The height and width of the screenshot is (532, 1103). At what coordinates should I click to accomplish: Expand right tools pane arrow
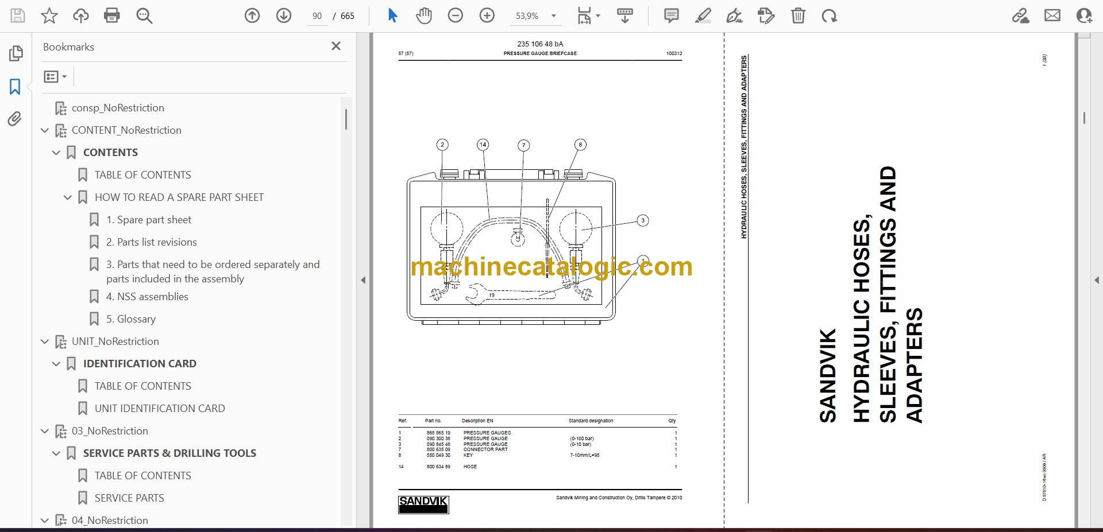pos(1097,280)
